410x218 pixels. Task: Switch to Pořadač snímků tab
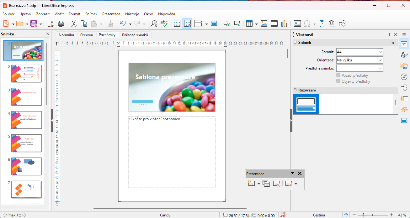pos(135,35)
